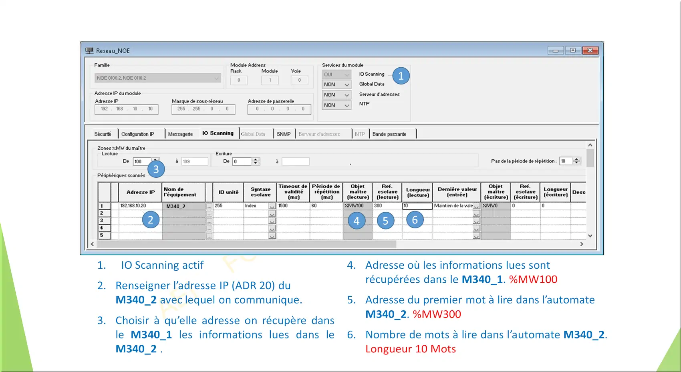Click the Lecture De field with 100
681x372 pixels.
click(x=143, y=161)
